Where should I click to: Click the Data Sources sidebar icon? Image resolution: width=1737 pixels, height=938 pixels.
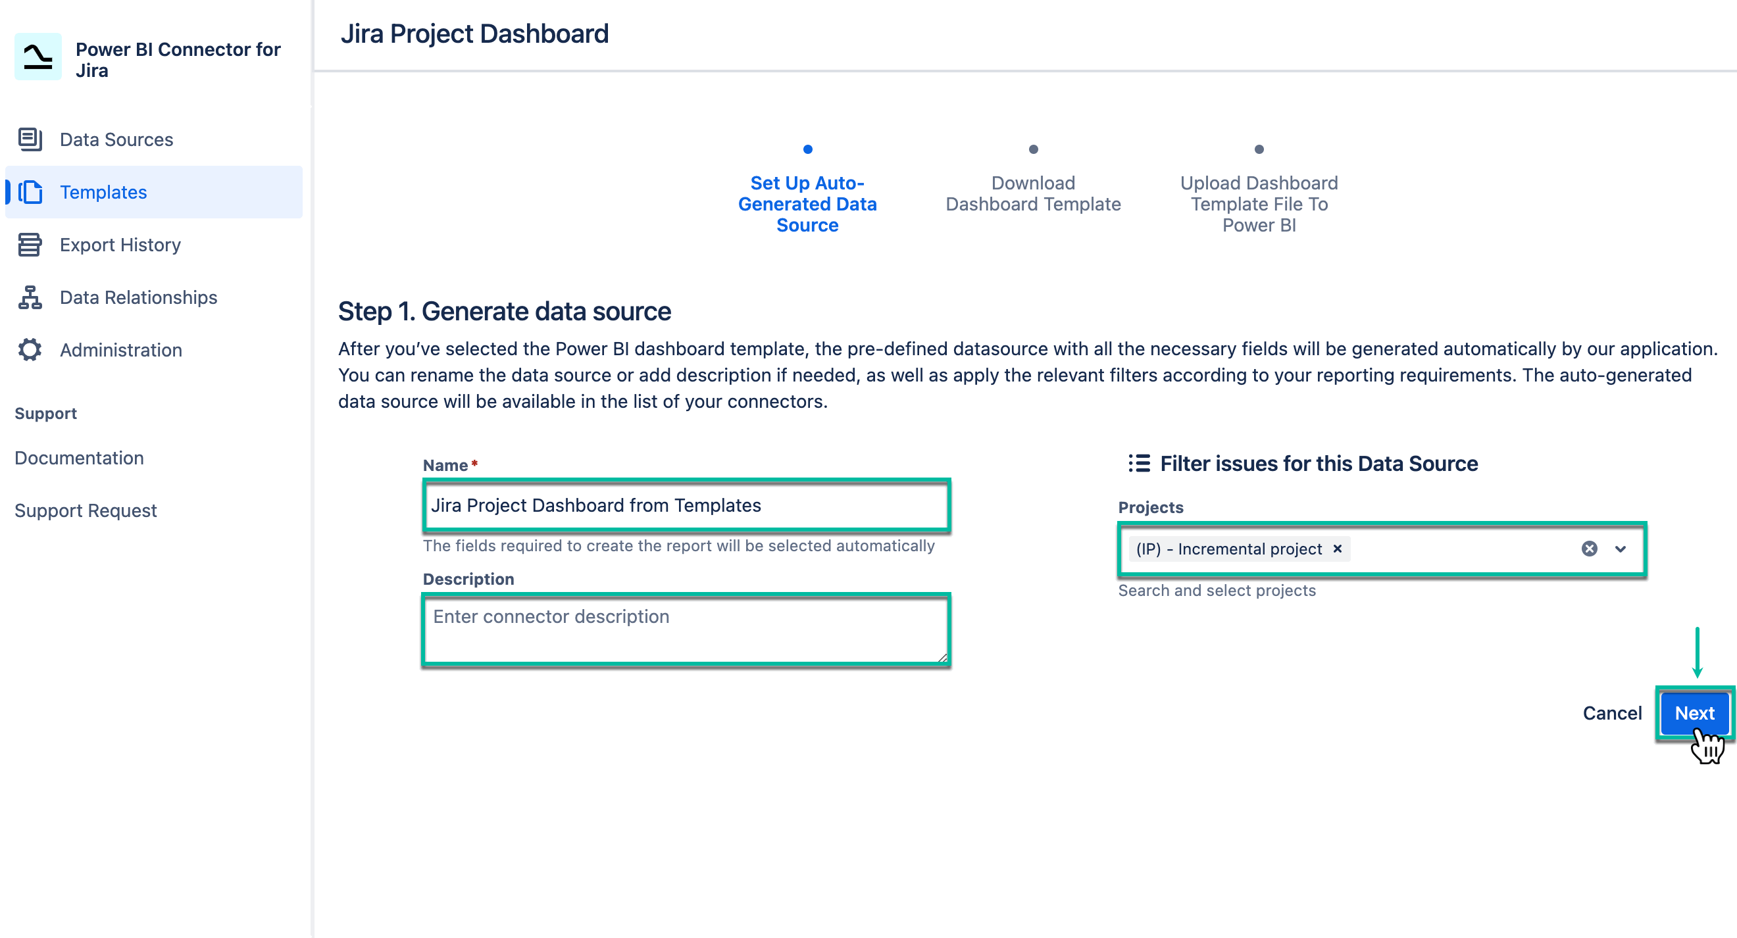pyautogui.click(x=30, y=139)
